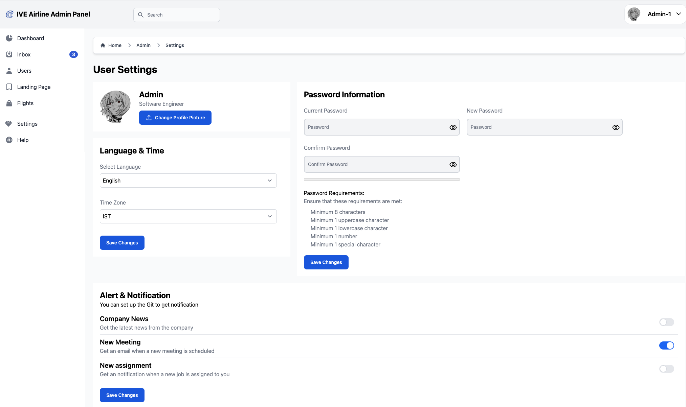Turn on the New assignment toggle
Image resolution: width=686 pixels, height=407 pixels.
click(666, 369)
